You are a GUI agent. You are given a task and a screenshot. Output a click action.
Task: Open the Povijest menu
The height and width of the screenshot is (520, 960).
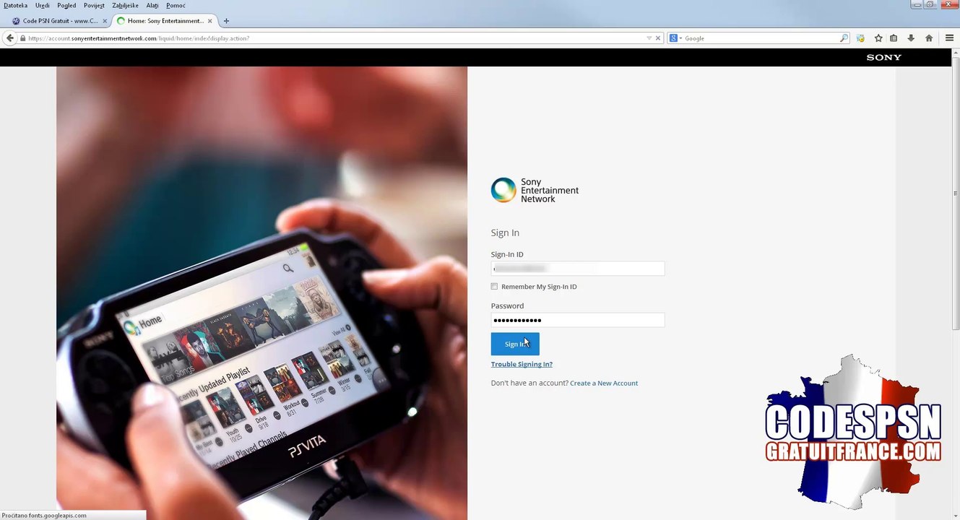(94, 5)
